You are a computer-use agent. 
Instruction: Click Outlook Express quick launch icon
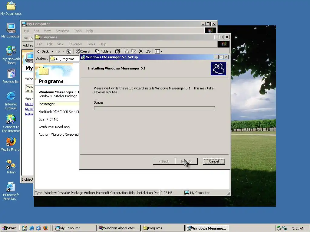pos(38,228)
